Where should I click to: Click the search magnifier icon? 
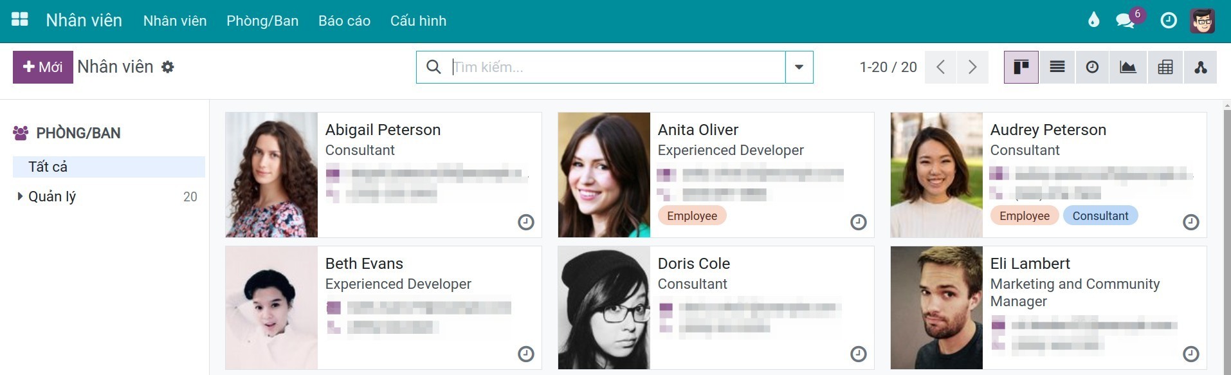pos(434,67)
